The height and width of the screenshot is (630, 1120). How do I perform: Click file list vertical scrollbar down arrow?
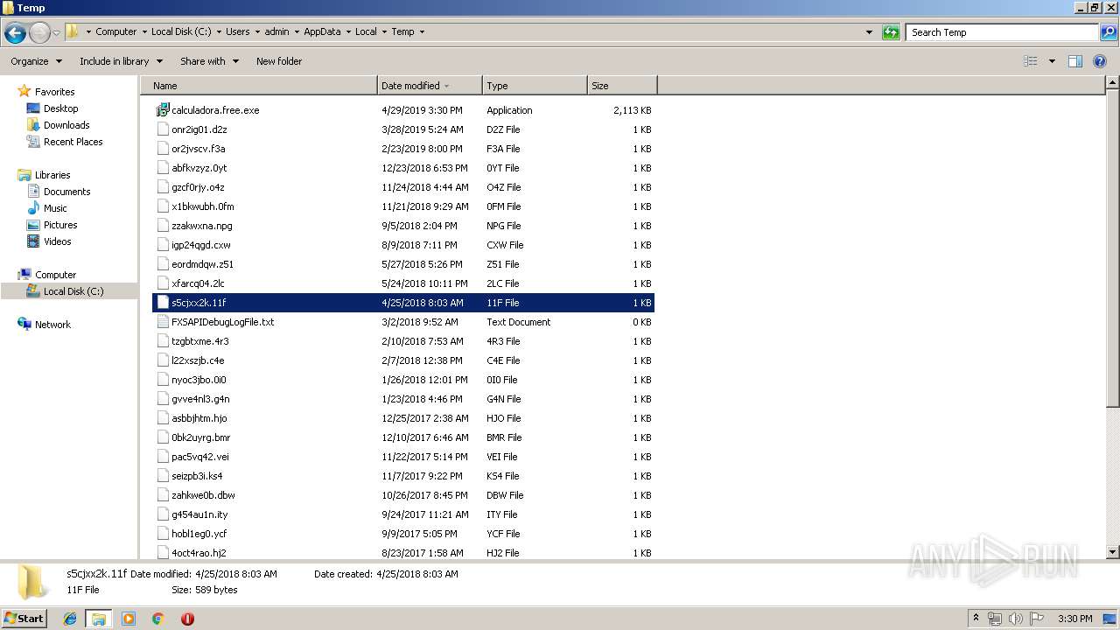click(x=1113, y=552)
